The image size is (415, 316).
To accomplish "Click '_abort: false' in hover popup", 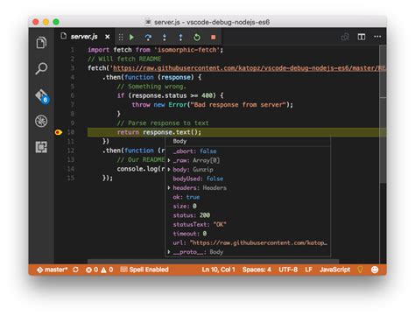I will click(x=194, y=151).
